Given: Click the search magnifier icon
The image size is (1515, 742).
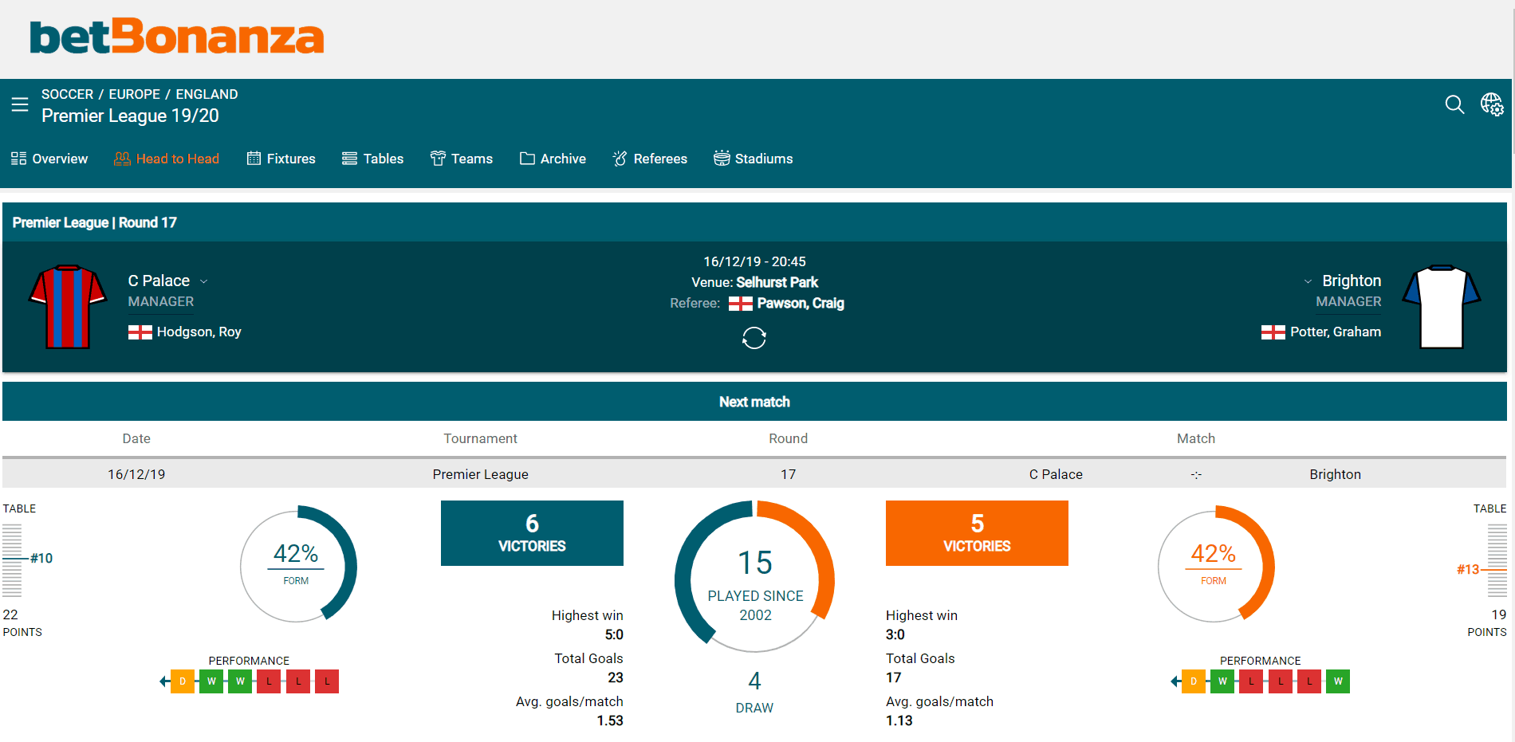Looking at the screenshot, I should tap(1454, 104).
